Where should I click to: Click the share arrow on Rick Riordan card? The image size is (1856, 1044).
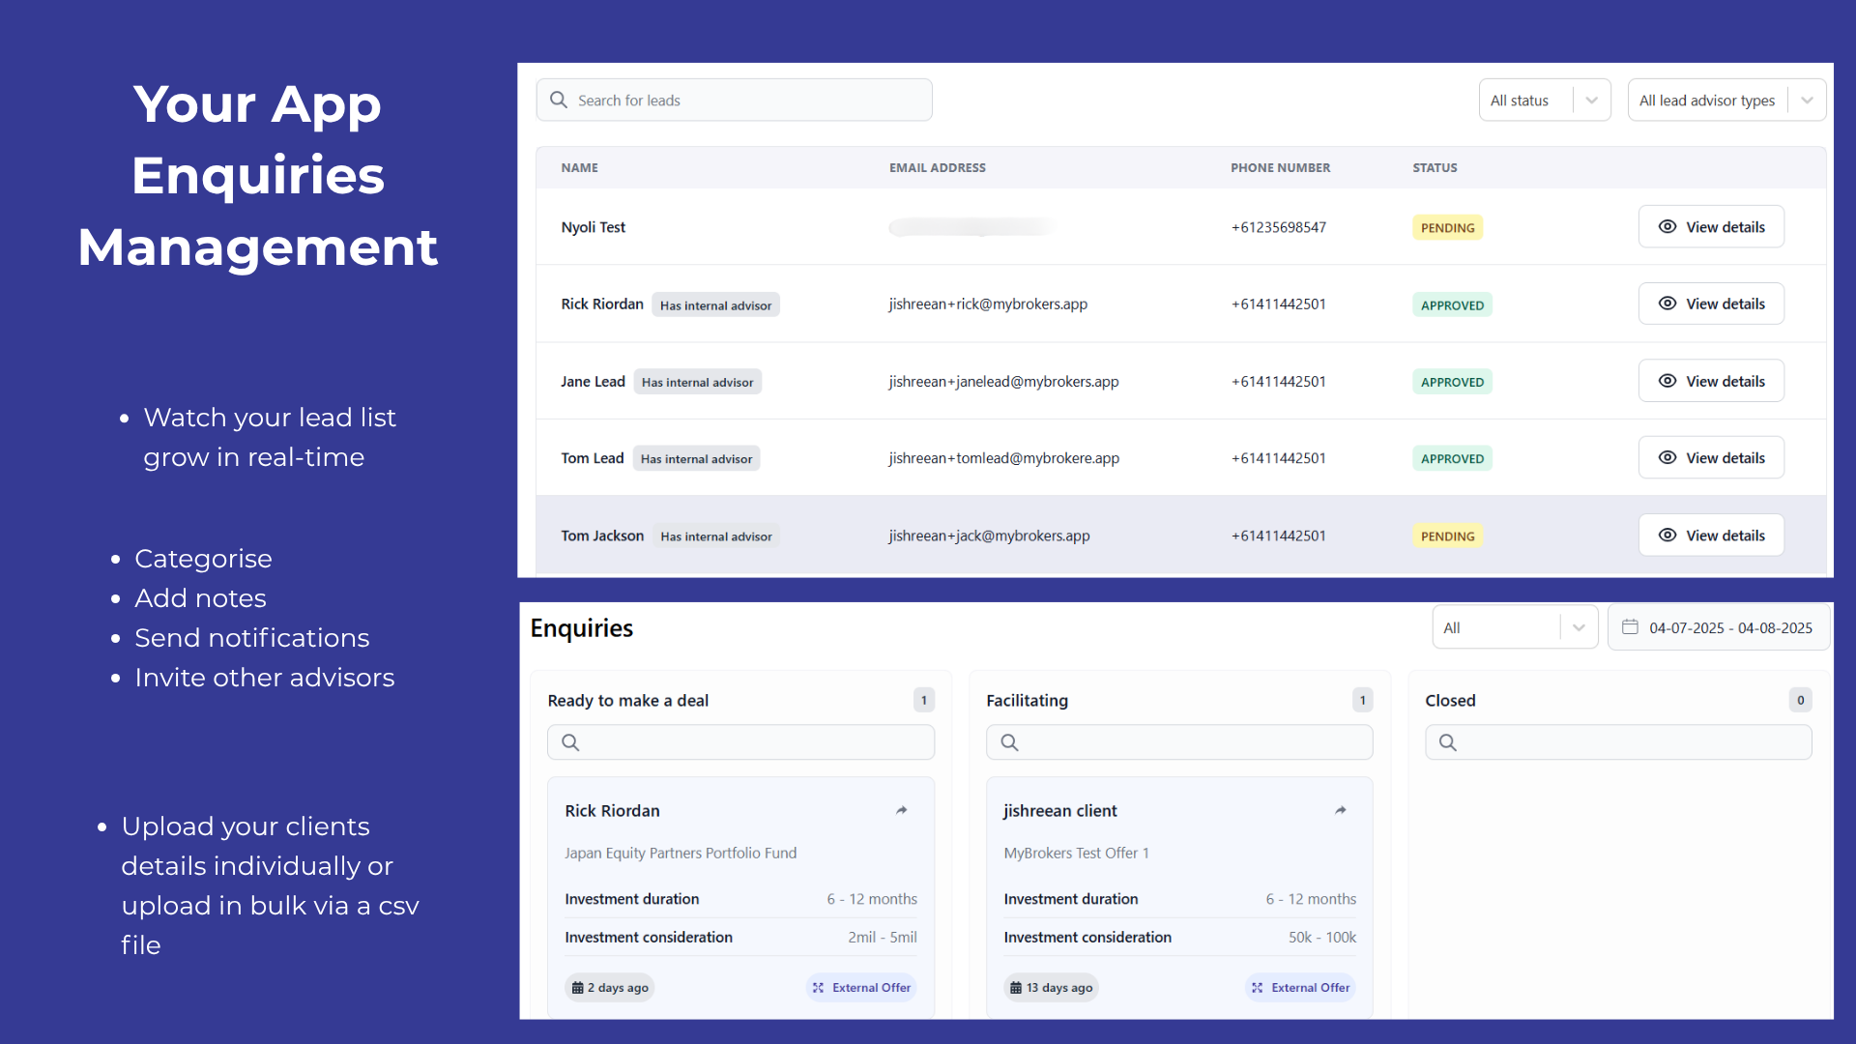click(901, 810)
